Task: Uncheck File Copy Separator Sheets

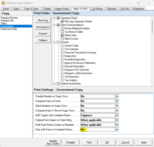Action: tap(62, 22)
